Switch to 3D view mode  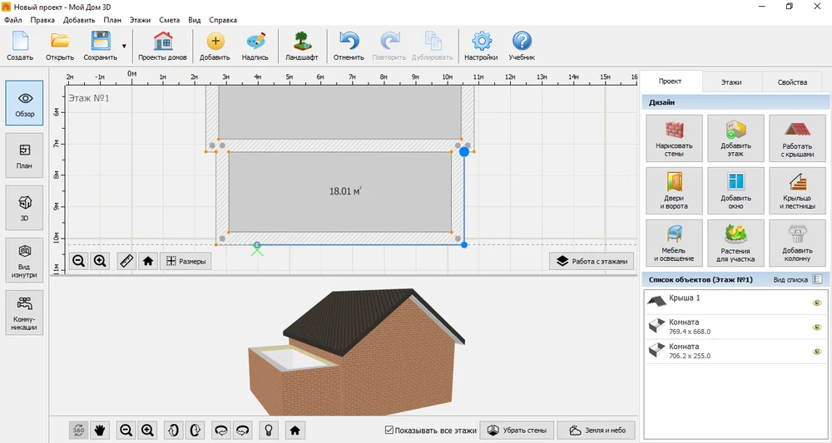pyautogui.click(x=24, y=208)
